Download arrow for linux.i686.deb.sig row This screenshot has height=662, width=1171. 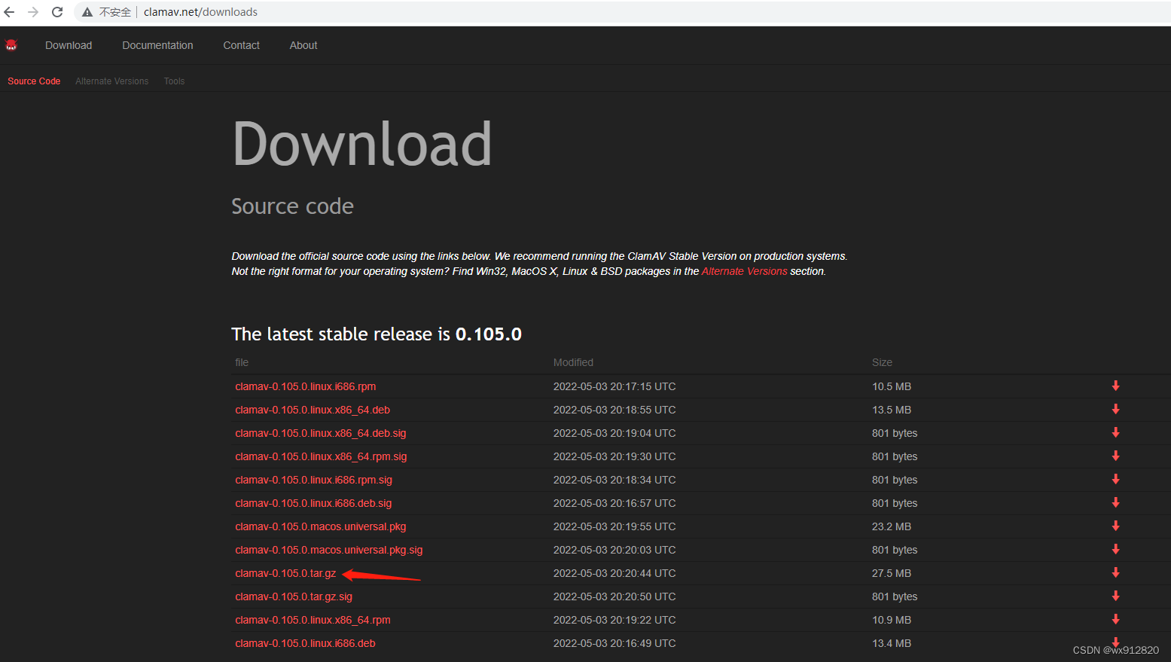pos(1116,503)
